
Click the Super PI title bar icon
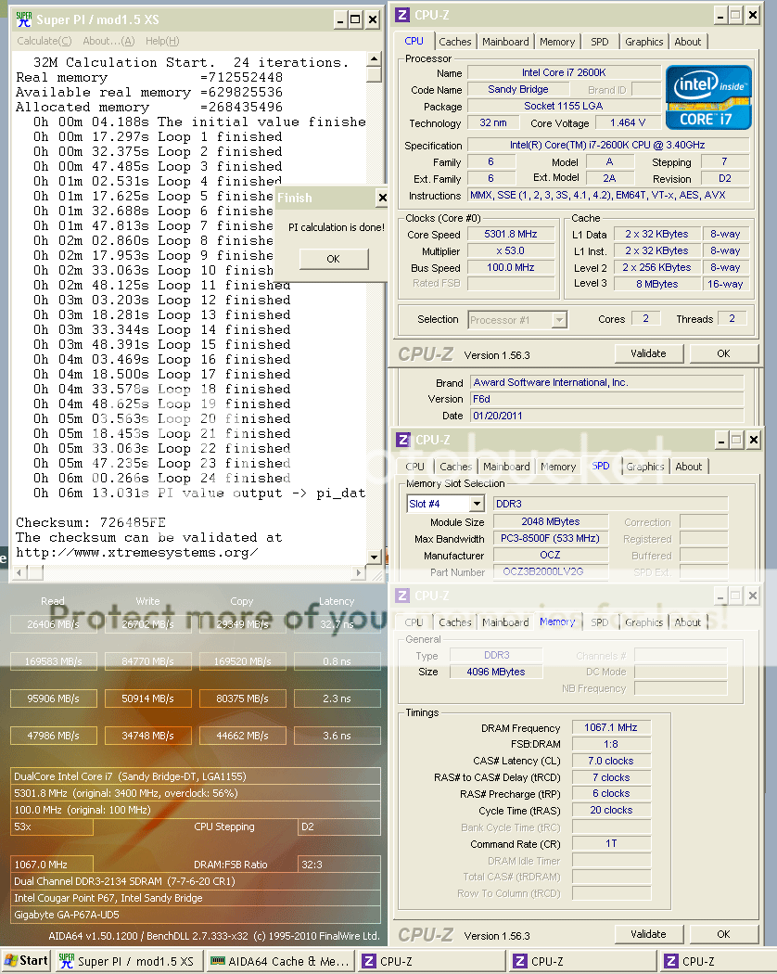[23, 19]
